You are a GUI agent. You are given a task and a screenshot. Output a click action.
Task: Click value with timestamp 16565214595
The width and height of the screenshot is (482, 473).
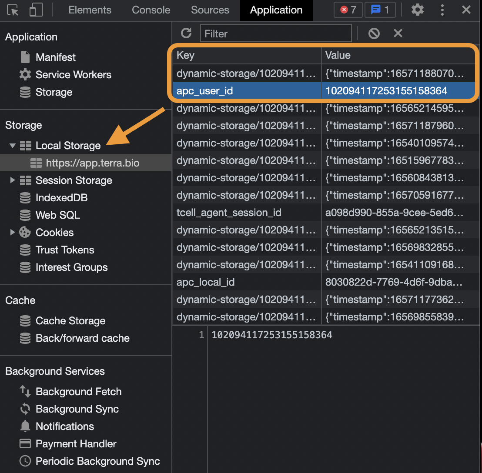coord(400,108)
